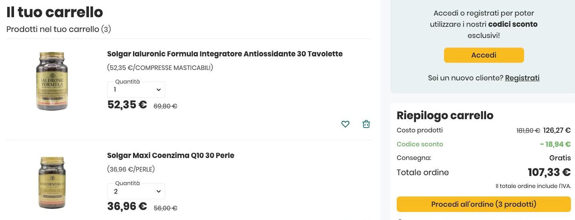
Task: Click Procedi all'ordine (3 prodotti)
Action: [484, 204]
